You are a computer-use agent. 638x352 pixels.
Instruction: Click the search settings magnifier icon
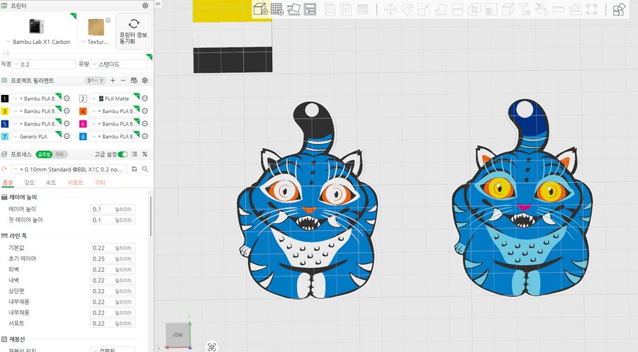coord(145,169)
